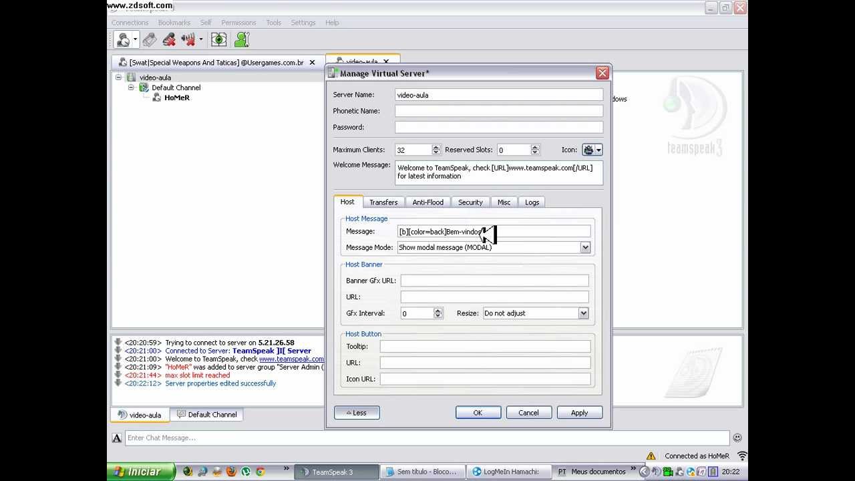
Task: Click the Enter Chat Message field
Action: click(427, 438)
